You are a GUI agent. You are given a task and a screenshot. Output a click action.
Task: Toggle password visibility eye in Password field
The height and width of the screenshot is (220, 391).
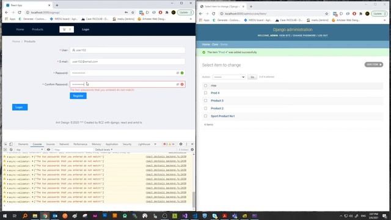tap(178, 73)
